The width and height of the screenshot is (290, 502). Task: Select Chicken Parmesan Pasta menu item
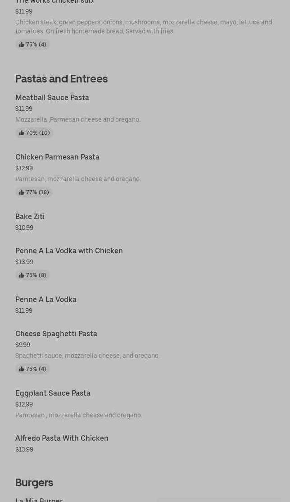(x=57, y=157)
